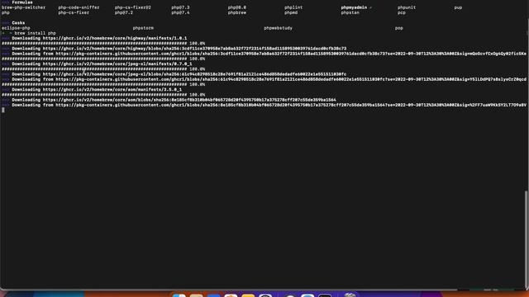
Task: Click the highway manifests 1.0.1 download URL
Action: coord(115,39)
